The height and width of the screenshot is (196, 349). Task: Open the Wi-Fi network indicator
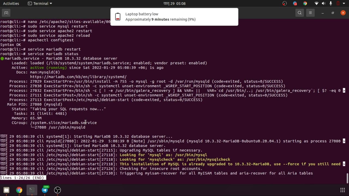click(317, 4)
